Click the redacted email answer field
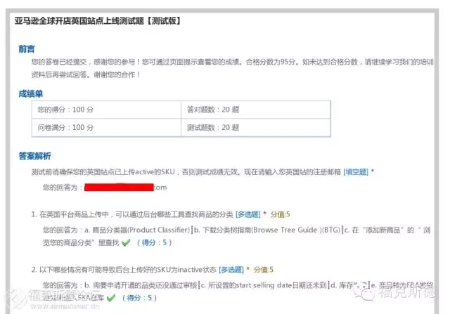 coord(119,188)
